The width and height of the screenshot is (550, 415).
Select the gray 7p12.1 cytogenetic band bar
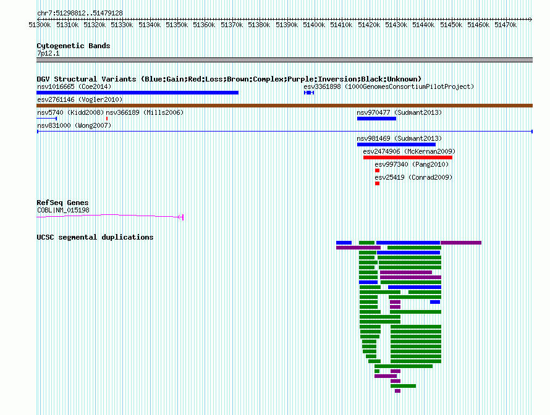pos(284,60)
